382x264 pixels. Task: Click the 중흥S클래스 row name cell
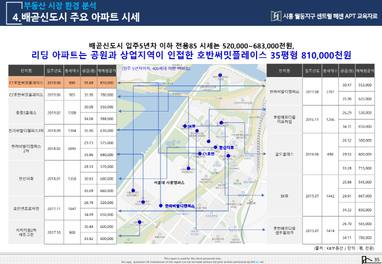pos(26,113)
